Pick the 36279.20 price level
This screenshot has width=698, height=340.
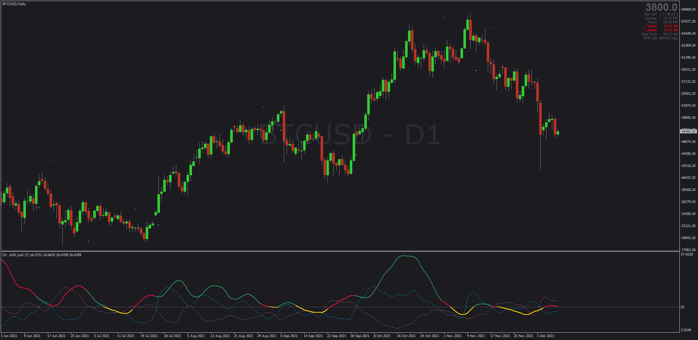689,202
